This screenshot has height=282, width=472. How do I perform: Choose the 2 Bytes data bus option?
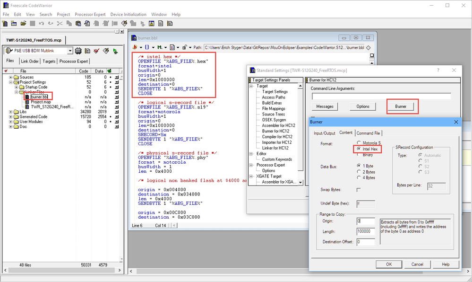pyautogui.click(x=360, y=172)
